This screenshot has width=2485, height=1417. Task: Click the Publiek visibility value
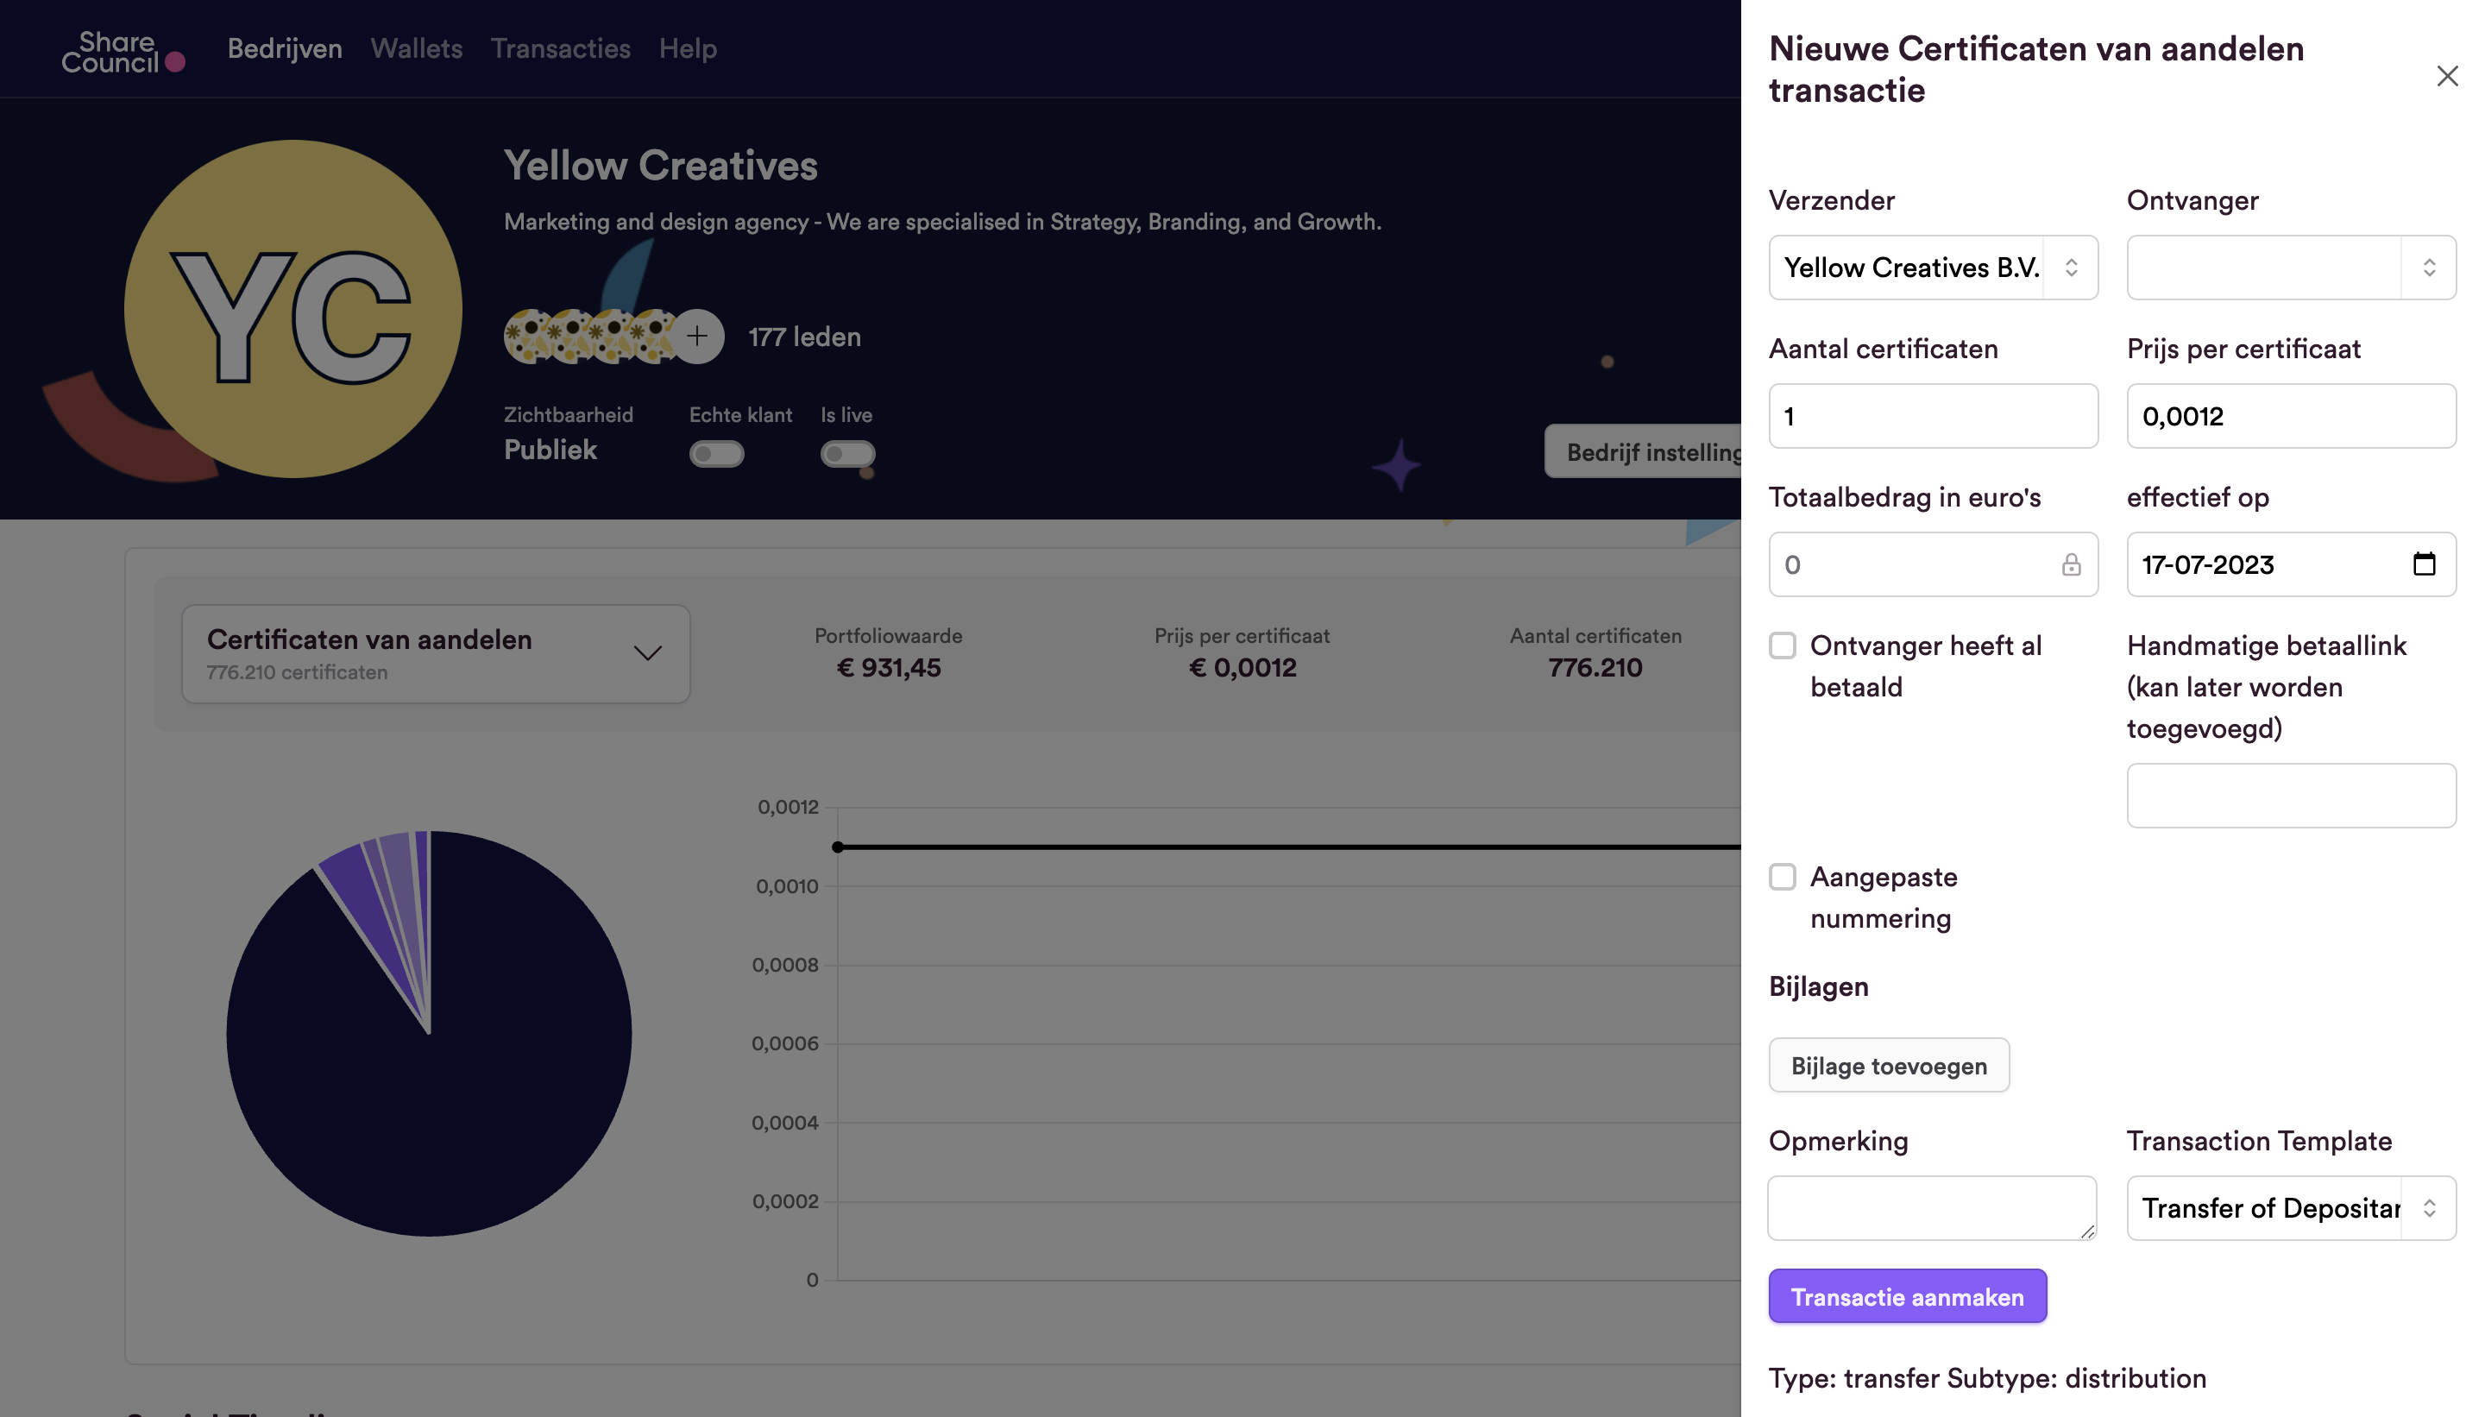click(550, 450)
